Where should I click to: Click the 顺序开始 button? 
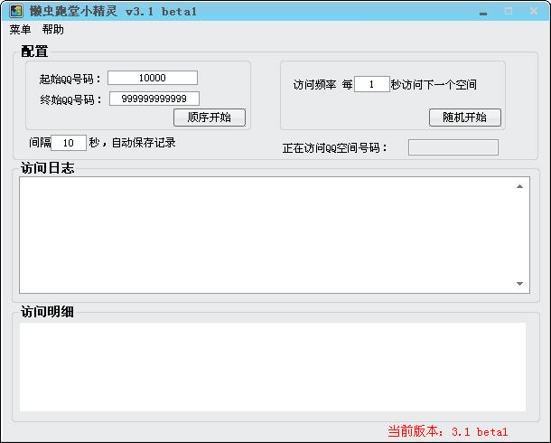(x=210, y=118)
